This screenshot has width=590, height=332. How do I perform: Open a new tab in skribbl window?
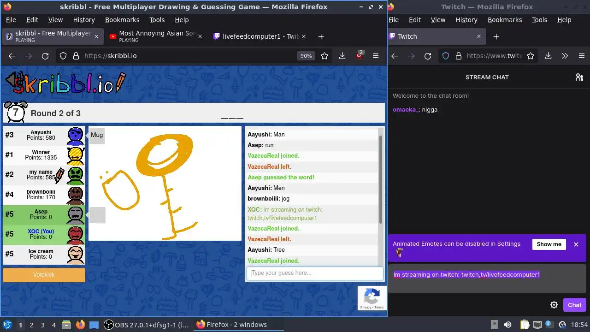pos(321,36)
